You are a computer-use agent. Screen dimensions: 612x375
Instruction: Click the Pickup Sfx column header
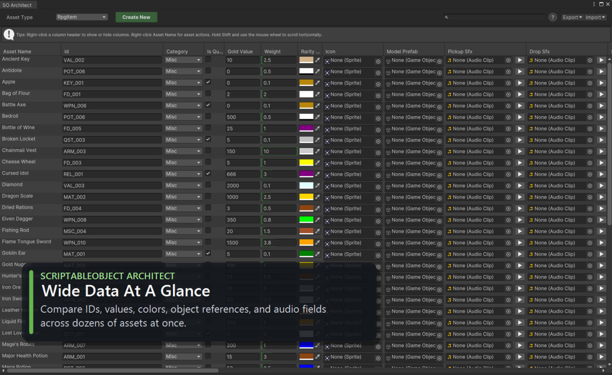click(486, 51)
